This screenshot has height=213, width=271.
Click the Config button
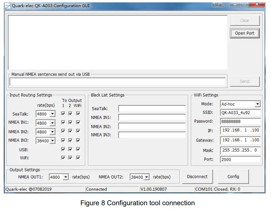233,176
